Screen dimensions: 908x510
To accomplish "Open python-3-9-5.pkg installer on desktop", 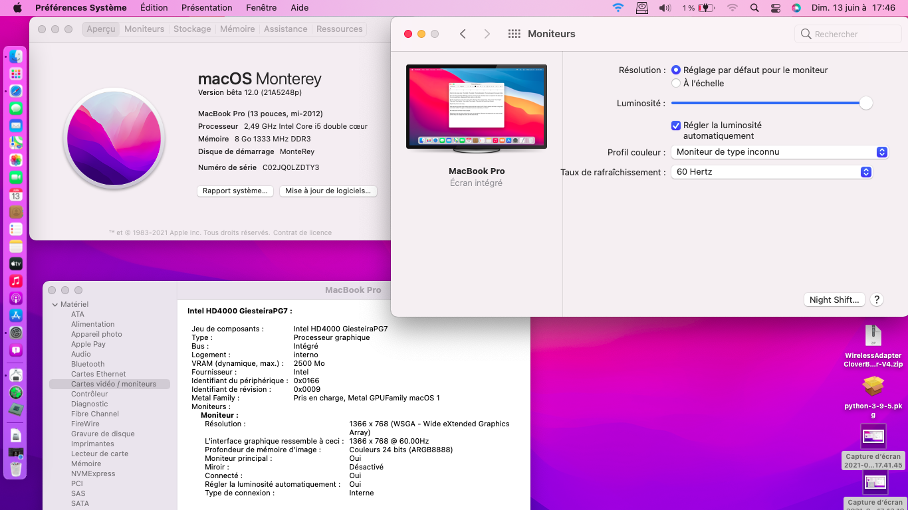I will [x=873, y=396].
